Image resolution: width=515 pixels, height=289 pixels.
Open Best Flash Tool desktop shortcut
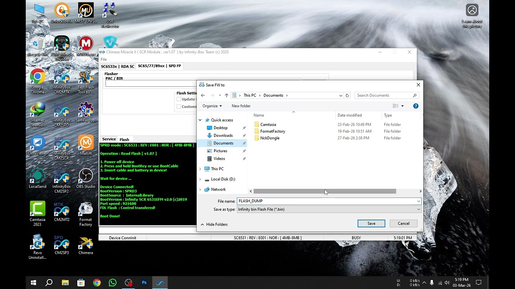[86, 81]
